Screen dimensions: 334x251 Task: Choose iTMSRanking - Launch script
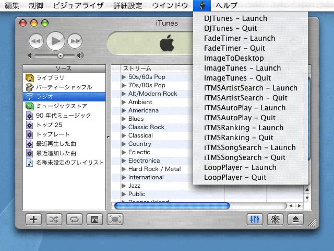pyautogui.click(x=250, y=128)
